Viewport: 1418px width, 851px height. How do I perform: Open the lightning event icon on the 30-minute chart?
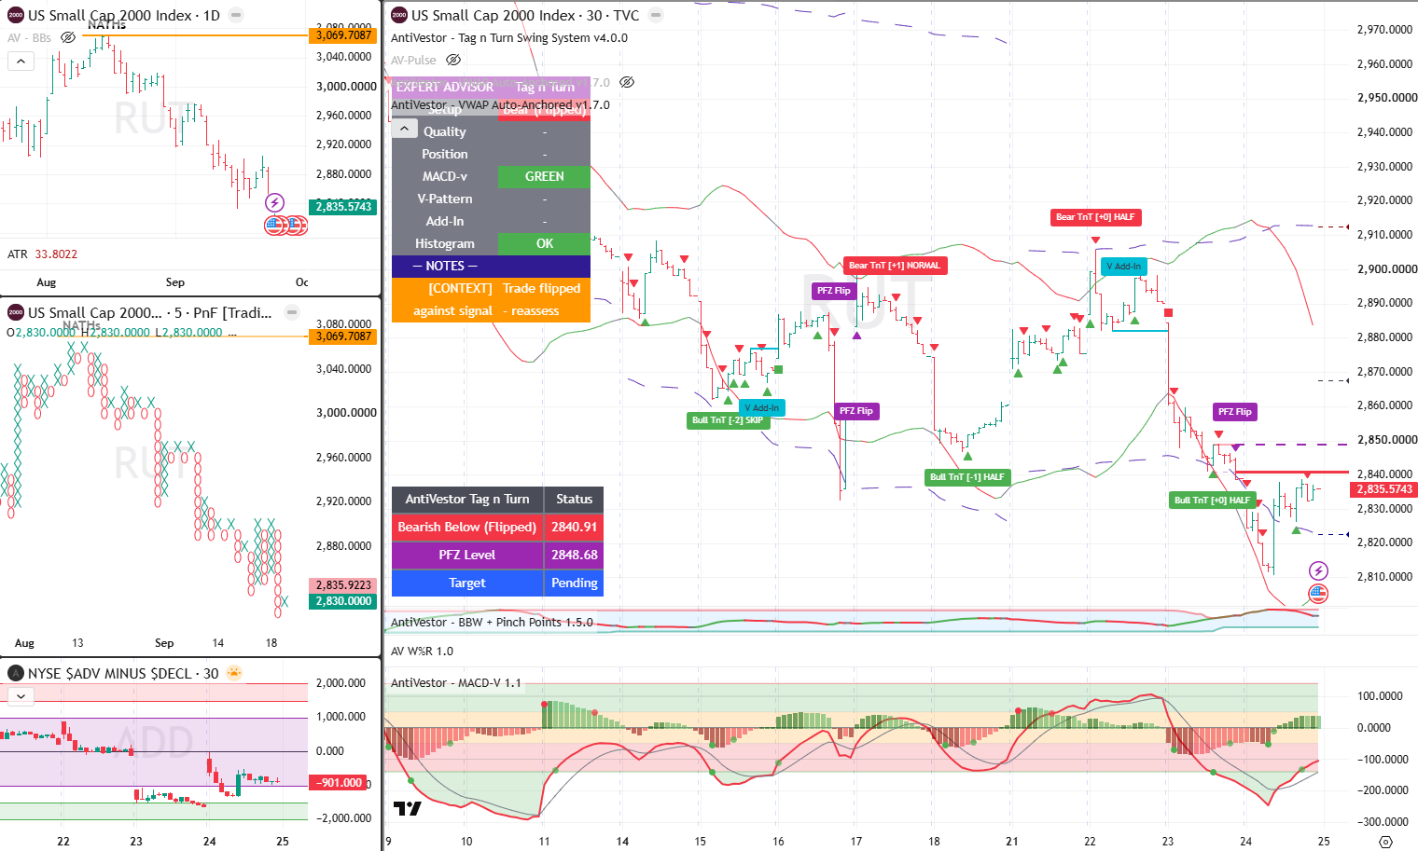coord(1318,570)
